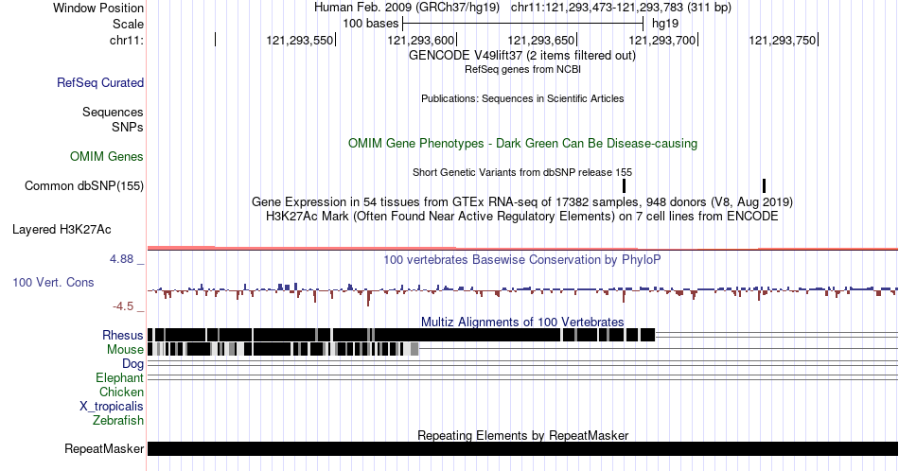Click the black RepeatMasker repeat element bar
This screenshot has width=899, height=471.
(522, 448)
